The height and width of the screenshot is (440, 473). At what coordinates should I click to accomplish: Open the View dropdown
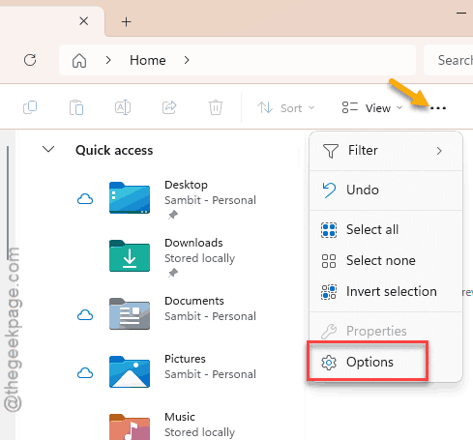pos(372,108)
